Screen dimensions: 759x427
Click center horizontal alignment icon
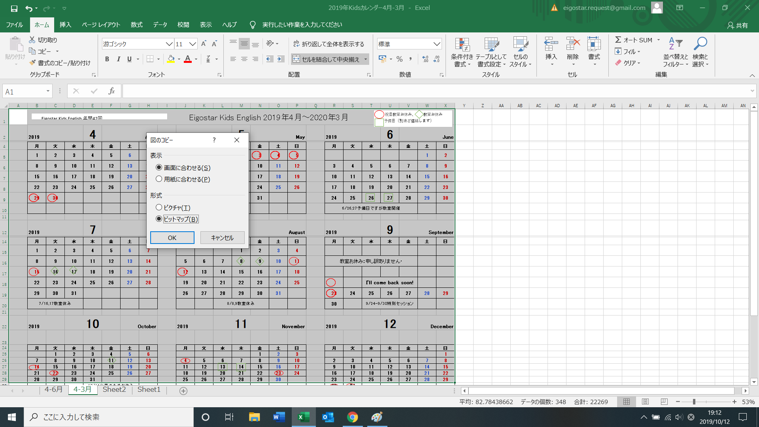coord(244,59)
